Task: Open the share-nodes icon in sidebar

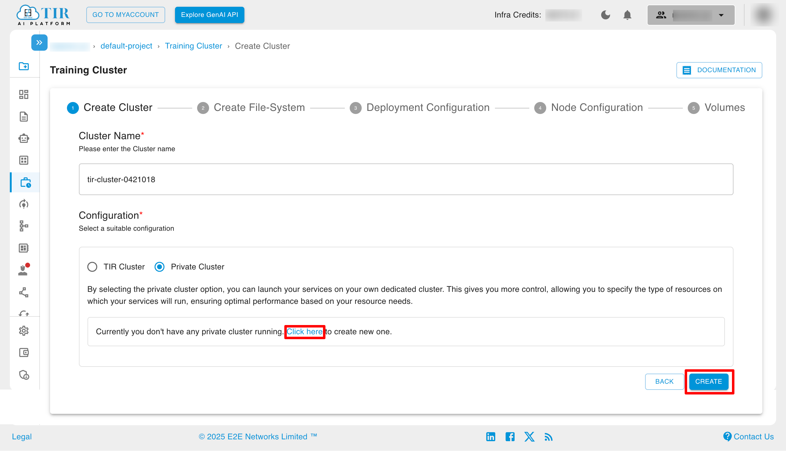Action: tap(24, 292)
